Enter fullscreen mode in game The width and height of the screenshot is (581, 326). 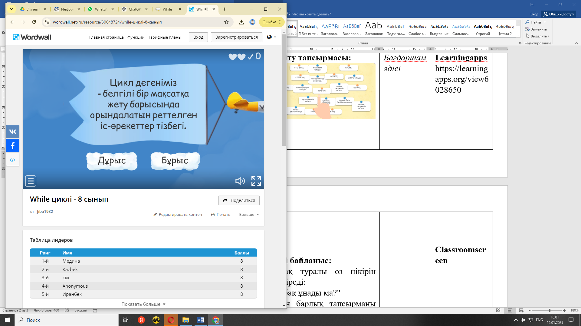click(256, 181)
